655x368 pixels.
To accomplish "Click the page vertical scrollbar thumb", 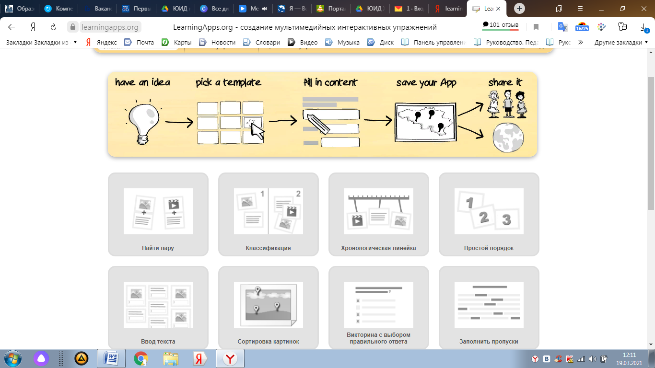I will [651, 143].
